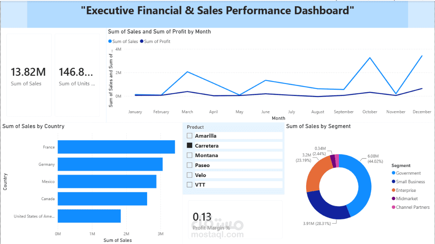The image size is (435, 244).
Task: Select the Germany sales bar
Action: click(x=110, y=164)
